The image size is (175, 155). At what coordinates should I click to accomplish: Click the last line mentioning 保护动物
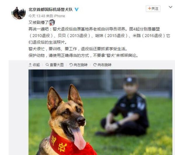tap(83, 55)
